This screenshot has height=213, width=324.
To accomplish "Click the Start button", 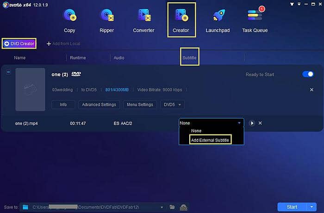I will coord(292,207).
